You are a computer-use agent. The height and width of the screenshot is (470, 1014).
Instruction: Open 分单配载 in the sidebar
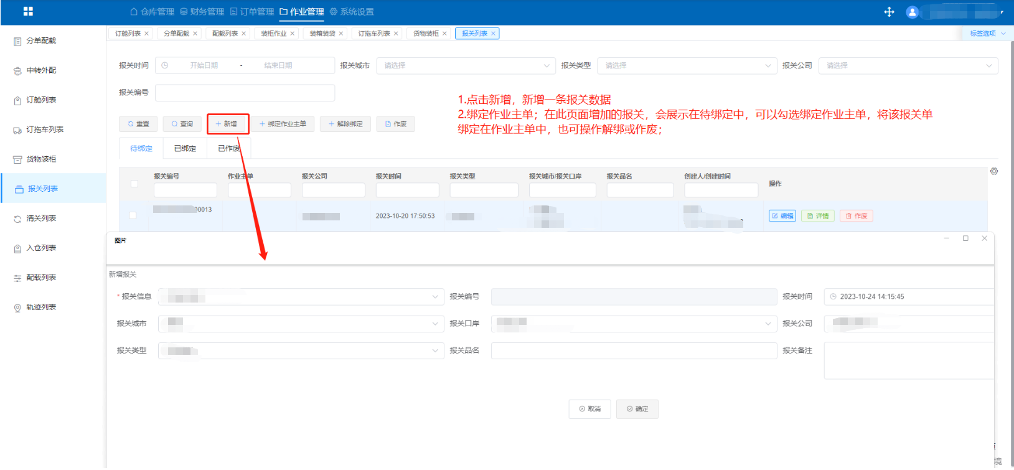coord(41,40)
